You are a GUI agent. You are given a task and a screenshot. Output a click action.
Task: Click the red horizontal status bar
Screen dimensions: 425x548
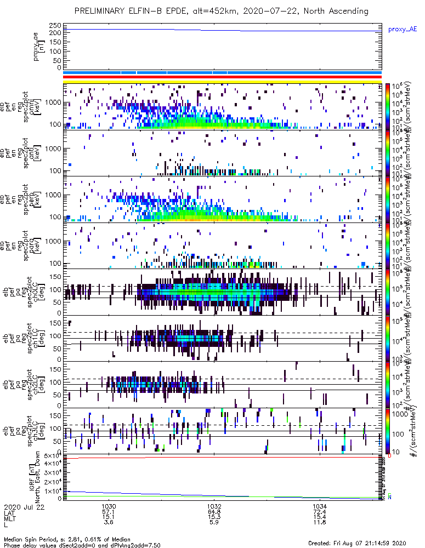223,77
